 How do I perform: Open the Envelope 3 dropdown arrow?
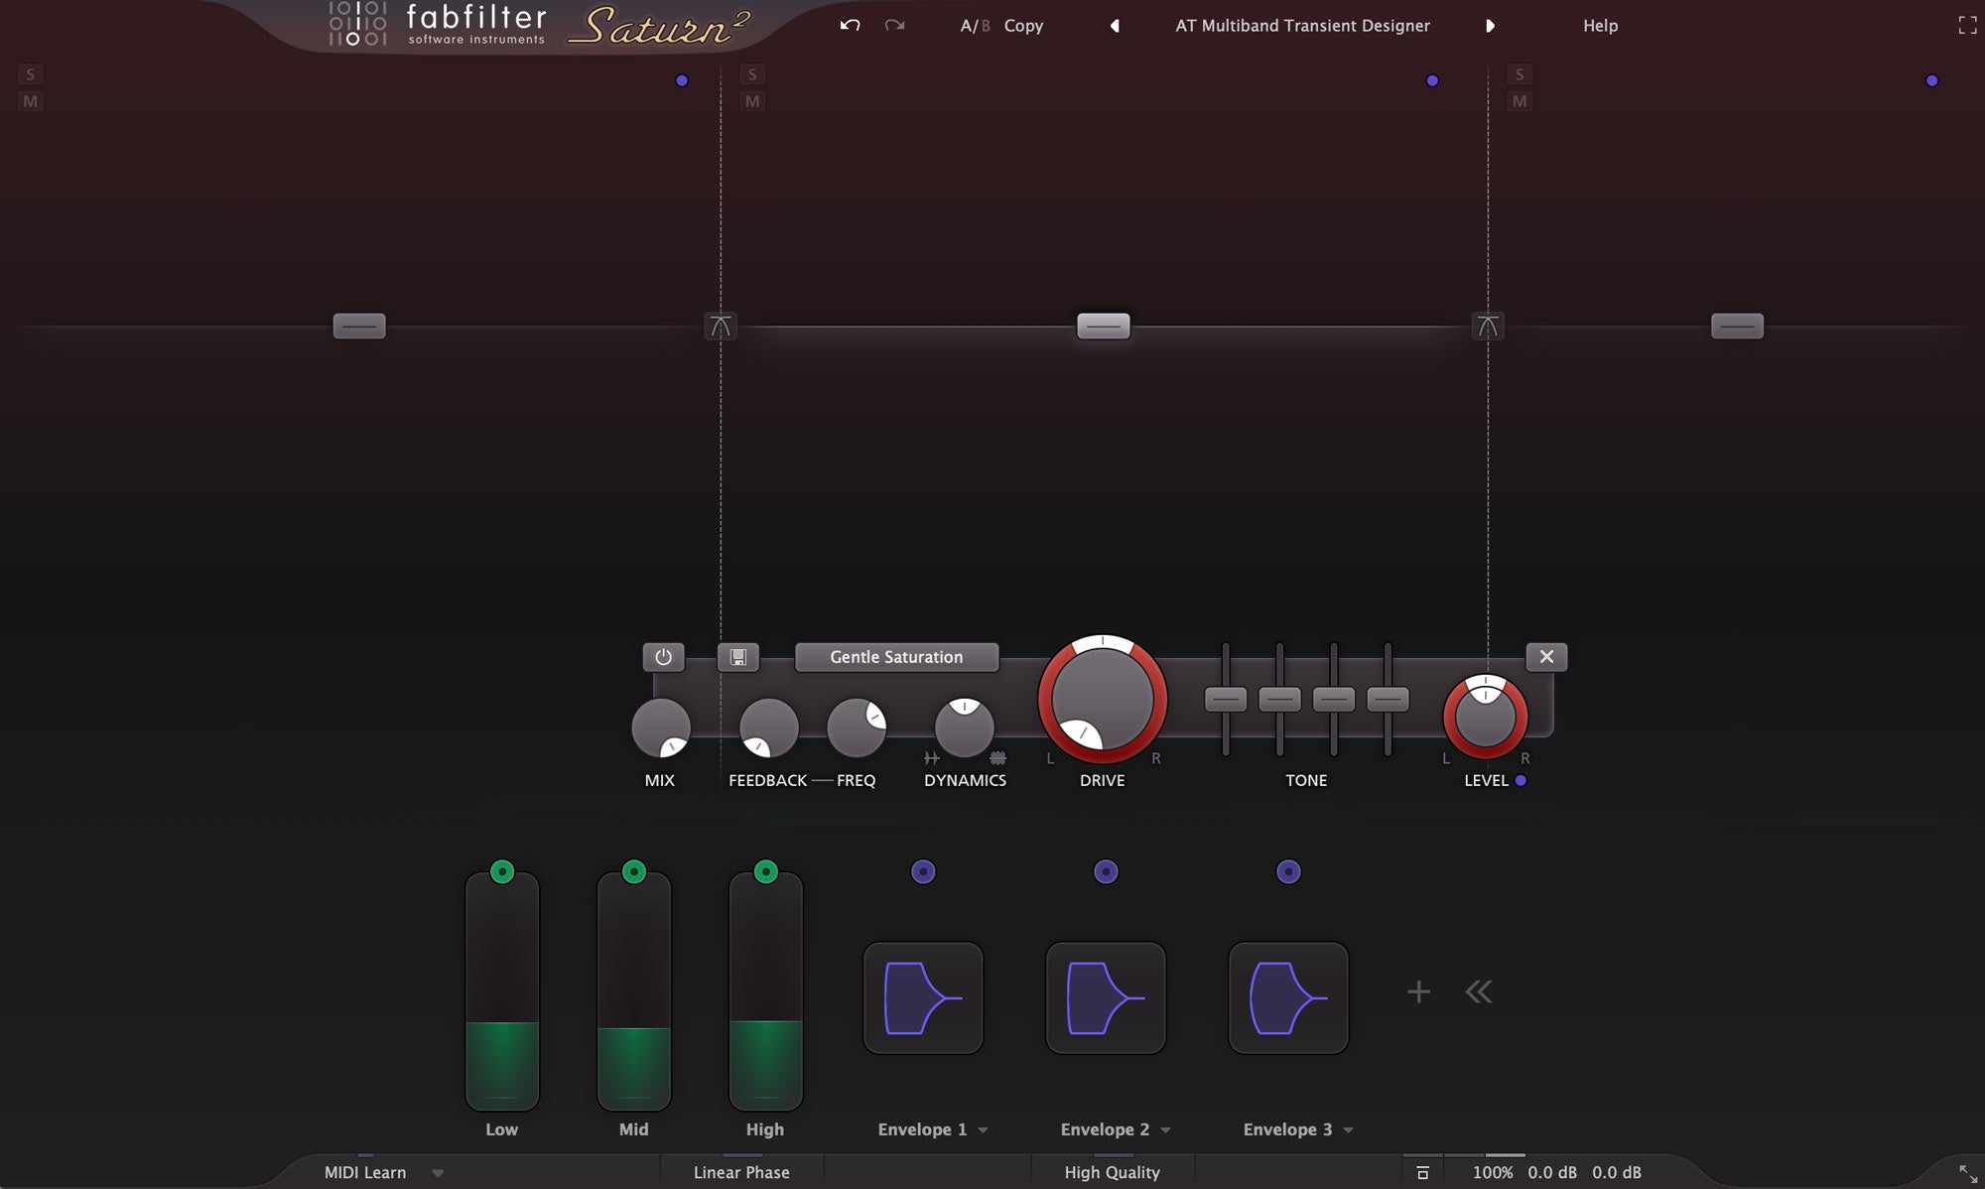(x=1348, y=1130)
